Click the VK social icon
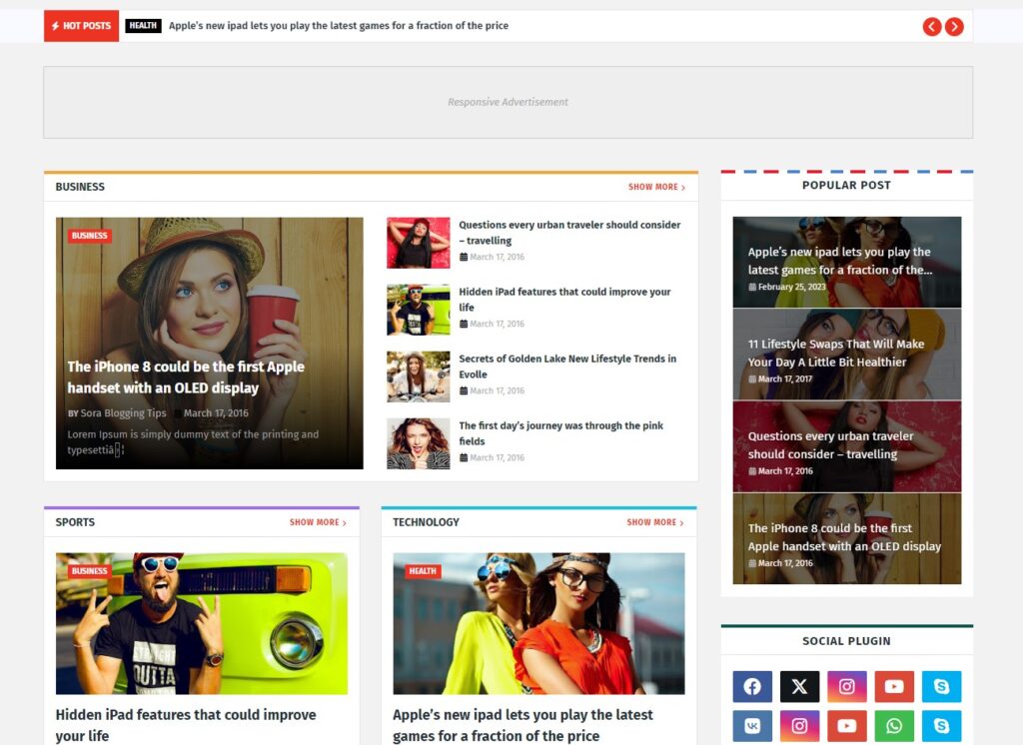Screen dimensions: 1023x745 (x=752, y=726)
